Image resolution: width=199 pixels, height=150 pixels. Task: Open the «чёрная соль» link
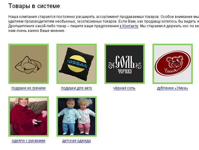(124, 88)
